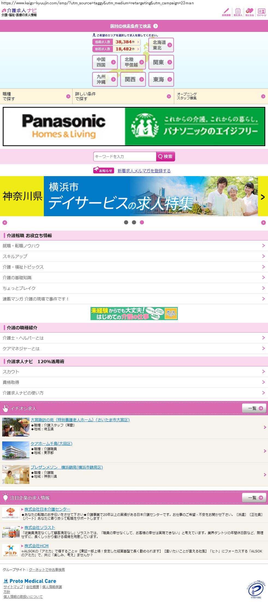The height and width of the screenshot is (602, 268).
Task: Open ちょっとブレイク row
Action: [x=134, y=288]
